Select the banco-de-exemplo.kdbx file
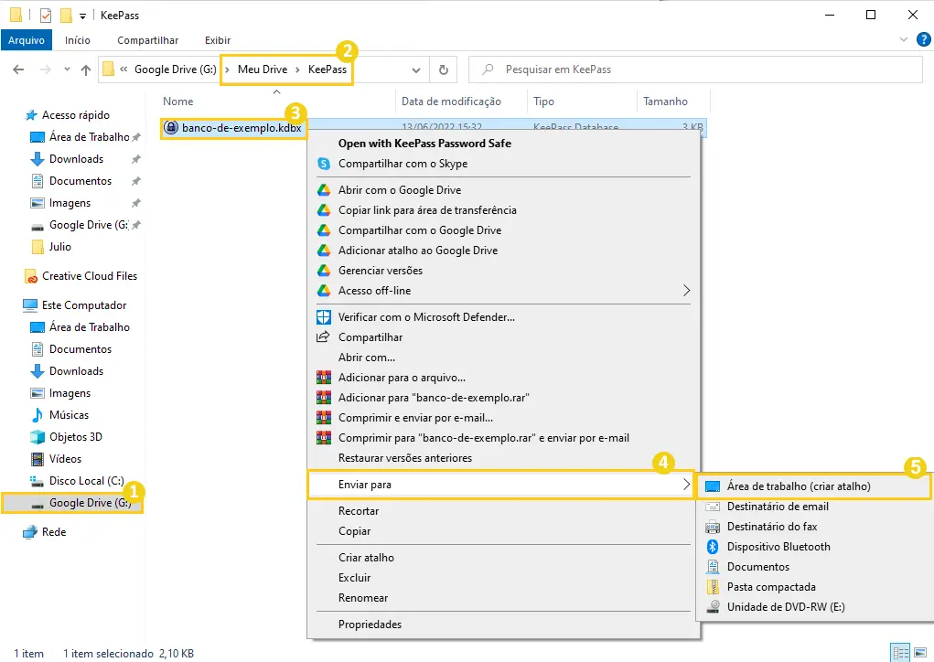This screenshot has height=662, width=934. coord(242,128)
